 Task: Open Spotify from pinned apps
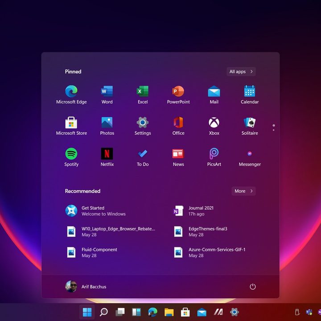pos(71,157)
